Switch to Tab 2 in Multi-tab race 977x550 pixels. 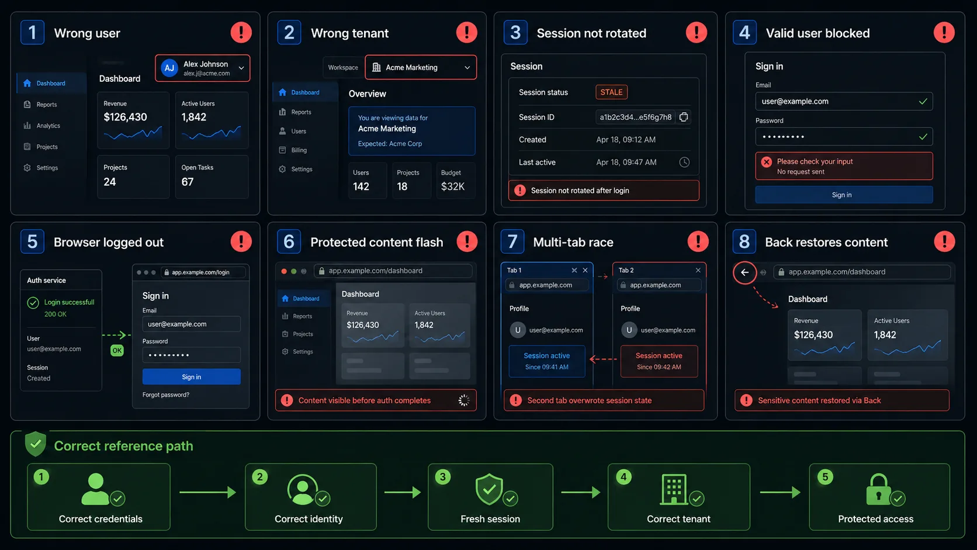pos(626,271)
